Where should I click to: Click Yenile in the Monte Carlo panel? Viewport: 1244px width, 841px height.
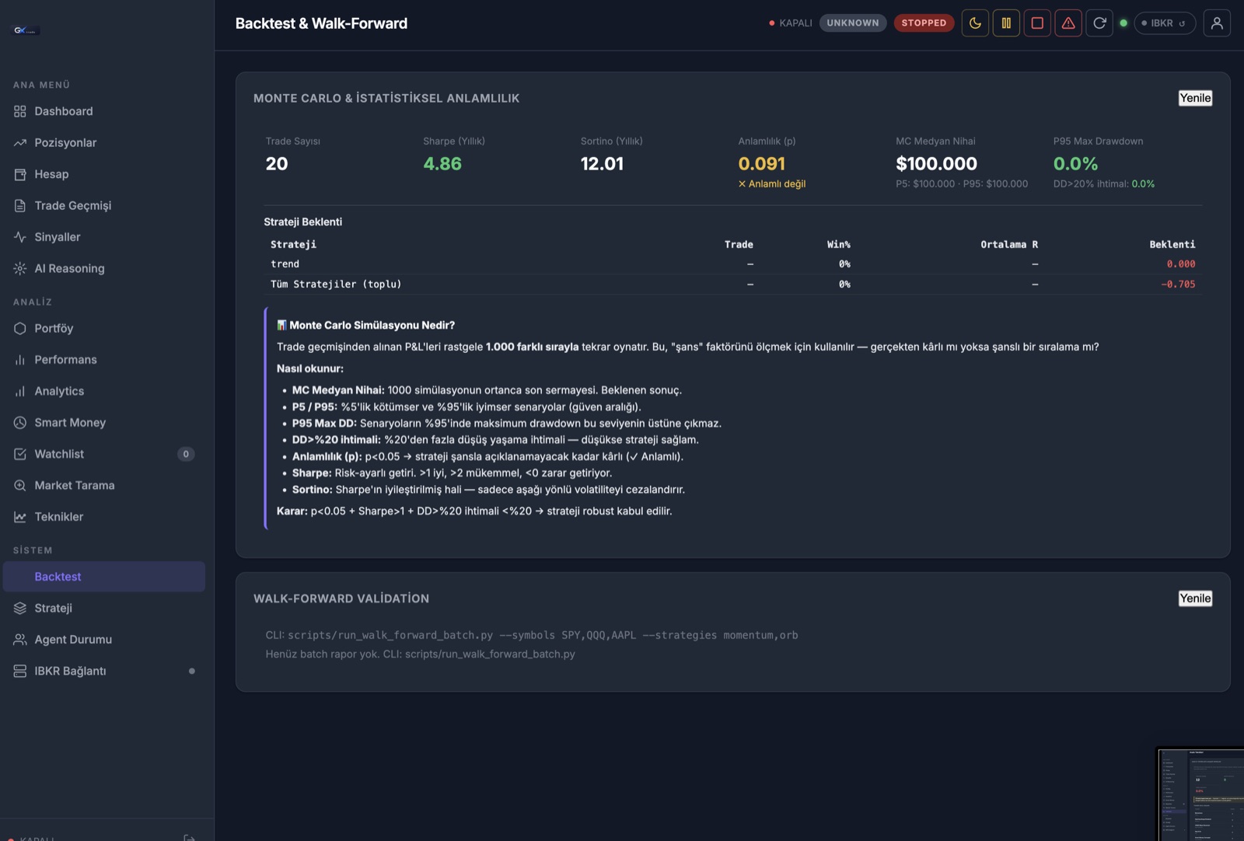point(1195,98)
